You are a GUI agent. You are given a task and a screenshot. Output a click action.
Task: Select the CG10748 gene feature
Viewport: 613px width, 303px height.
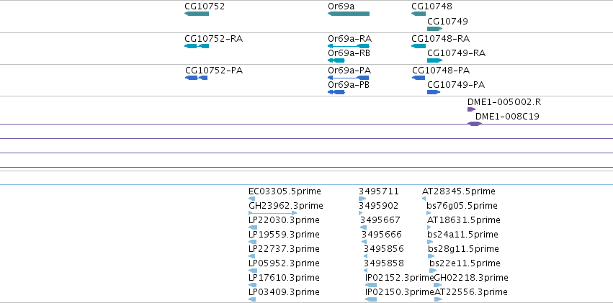click(419, 14)
